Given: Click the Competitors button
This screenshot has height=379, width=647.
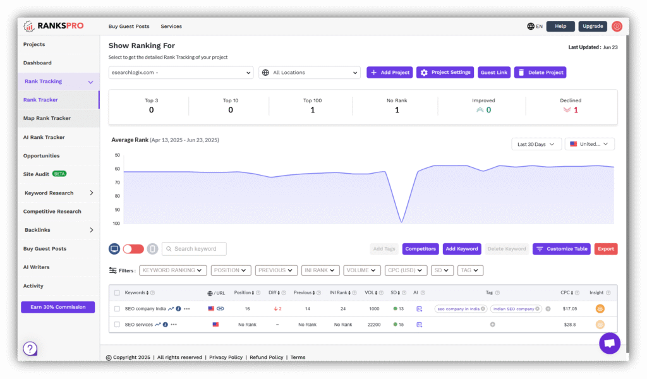Looking at the screenshot, I should click(420, 249).
